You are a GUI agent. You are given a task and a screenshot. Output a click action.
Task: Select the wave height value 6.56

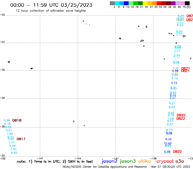tap(13, 146)
